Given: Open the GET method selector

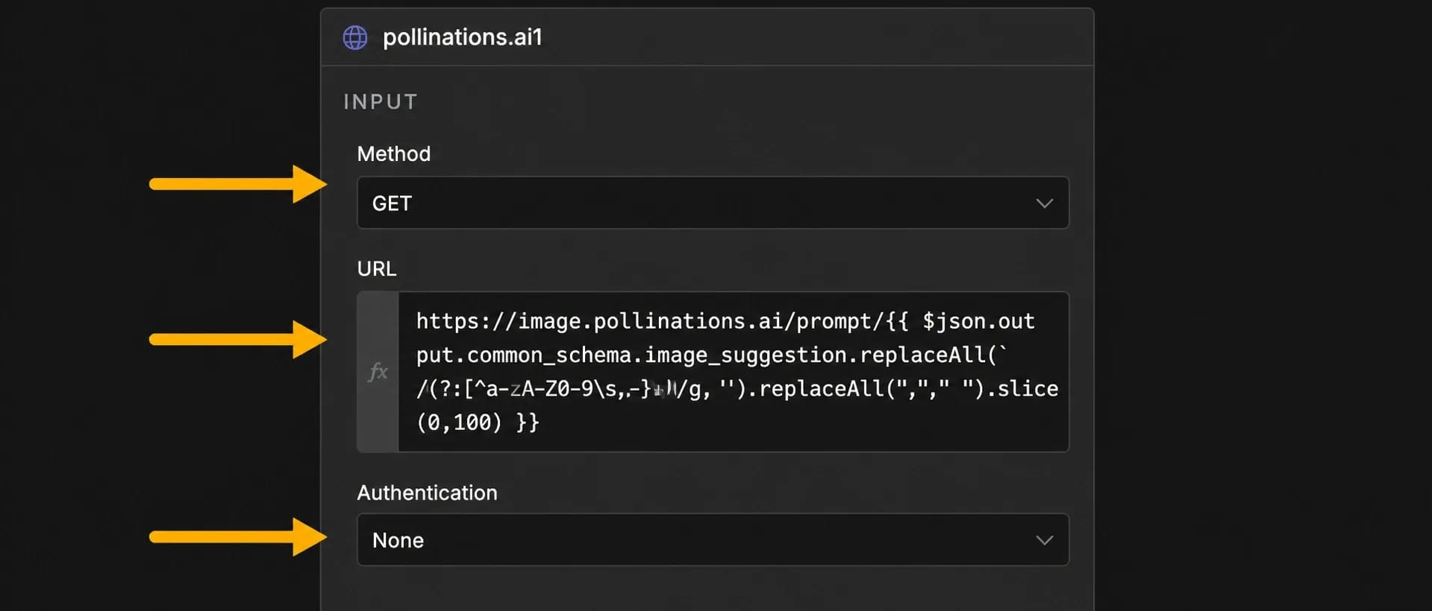Looking at the screenshot, I should coord(713,203).
